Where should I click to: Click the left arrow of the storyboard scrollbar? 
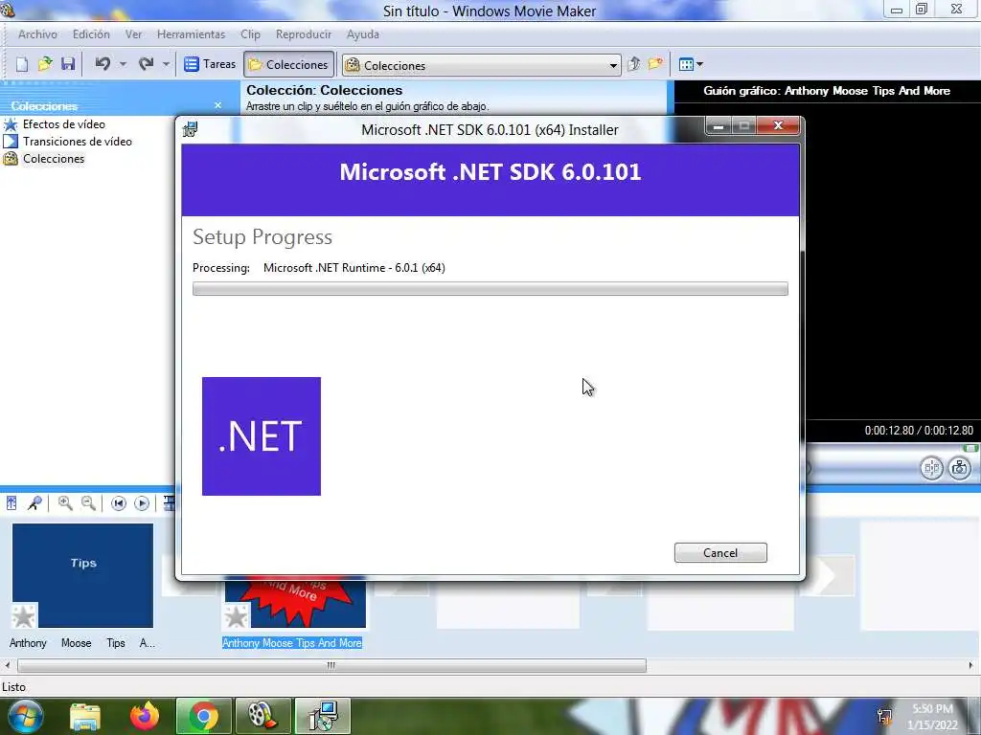[x=7, y=666]
